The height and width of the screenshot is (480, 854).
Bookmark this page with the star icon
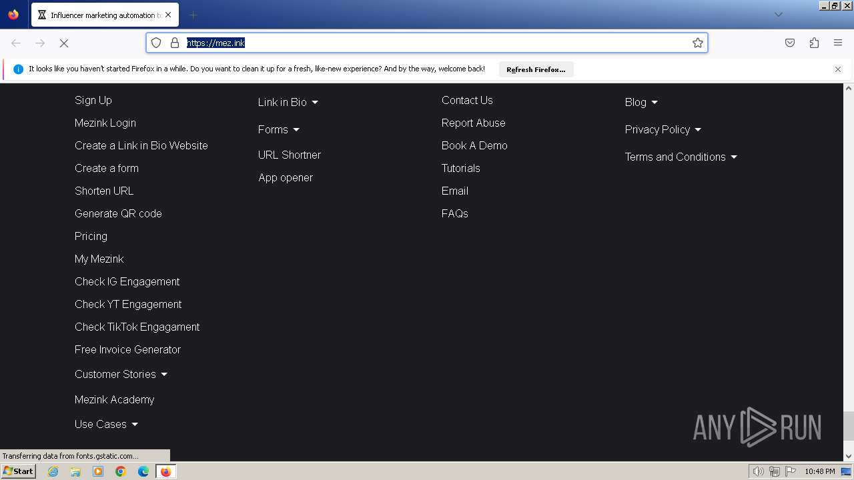point(698,43)
